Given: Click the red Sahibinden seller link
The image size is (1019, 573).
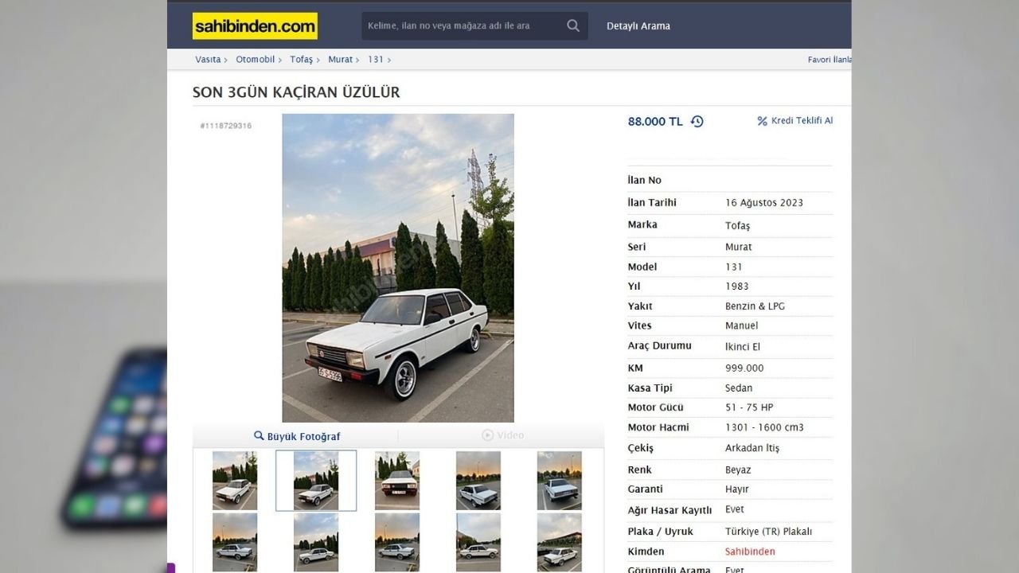Looking at the screenshot, I should (750, 552).
